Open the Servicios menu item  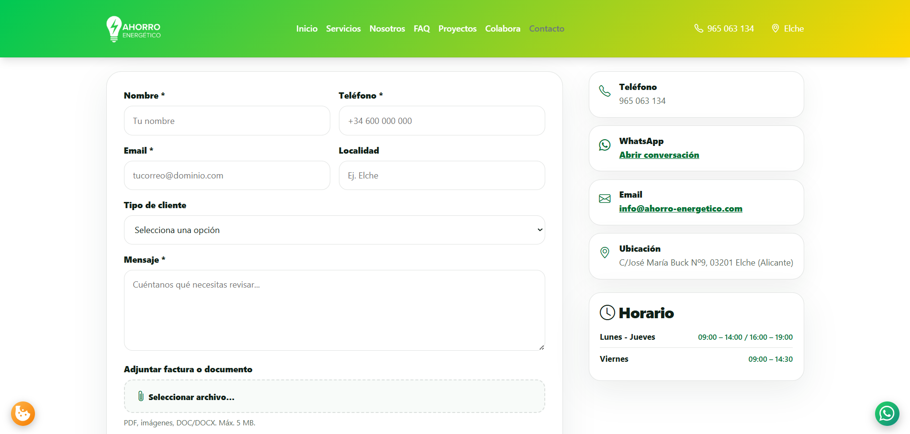pyautogui.click(x=343, y=29)
